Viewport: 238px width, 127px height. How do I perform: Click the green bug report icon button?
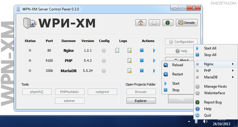(168, 23)
